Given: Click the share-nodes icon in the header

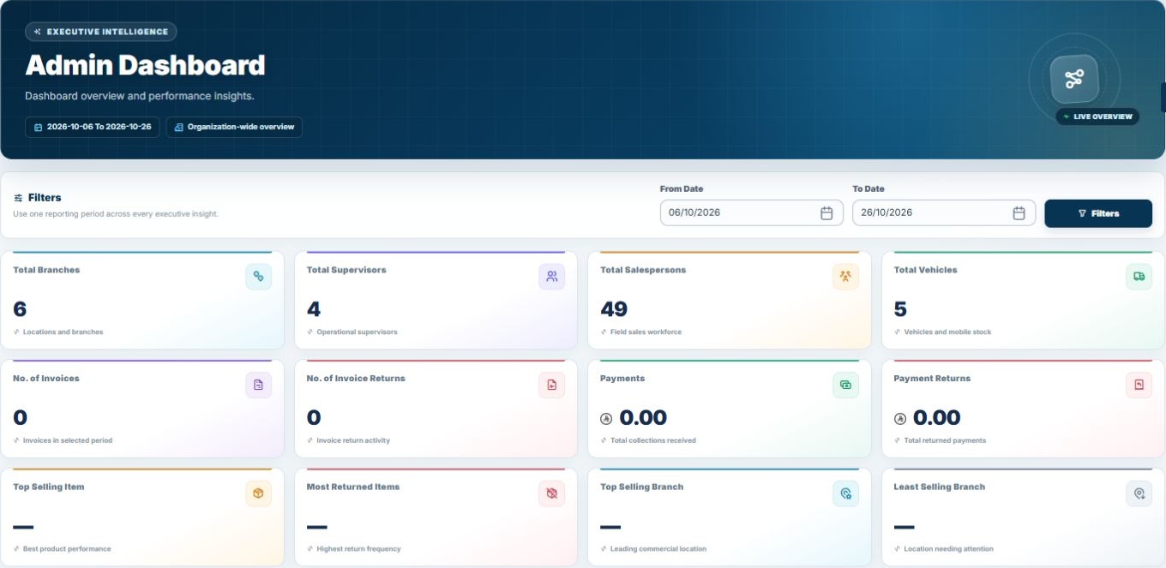Looking at the screenshot, I should point(1074,80).
